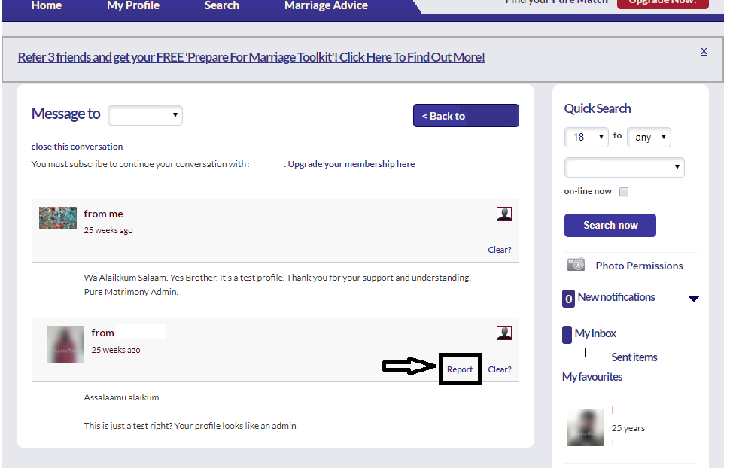Click profile icon in second message header
This screenshot has width=730, height=468.
(503, 333)
